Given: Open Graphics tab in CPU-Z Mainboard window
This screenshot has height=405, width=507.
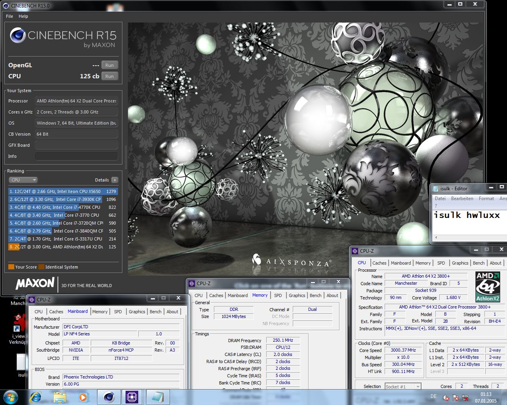Looking at the screenshot, I should click(x=137, y=312).
